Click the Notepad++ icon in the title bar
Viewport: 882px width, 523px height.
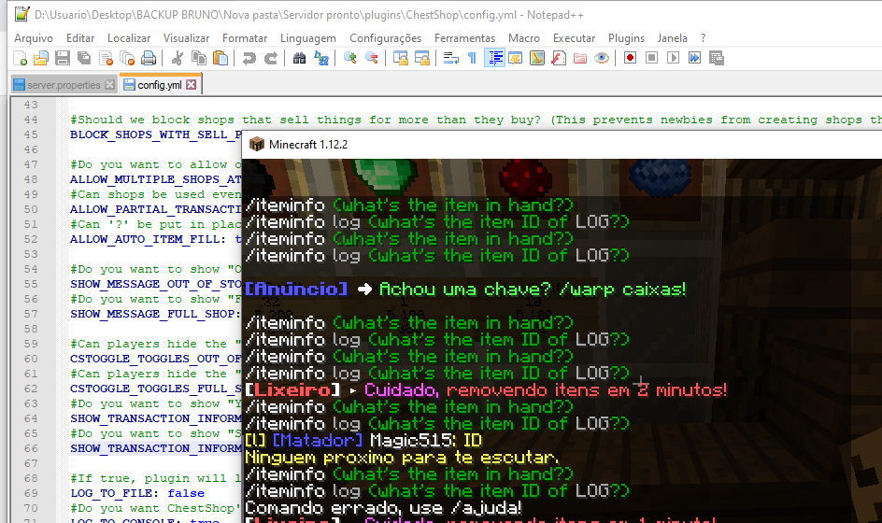21,14
